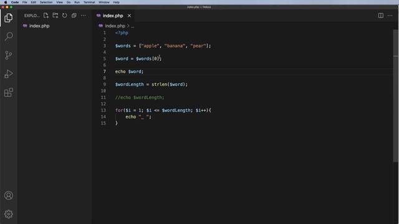Viewport: 399px width, 224px height.
Task: Click the strlen function call
Action: (170, 85)
